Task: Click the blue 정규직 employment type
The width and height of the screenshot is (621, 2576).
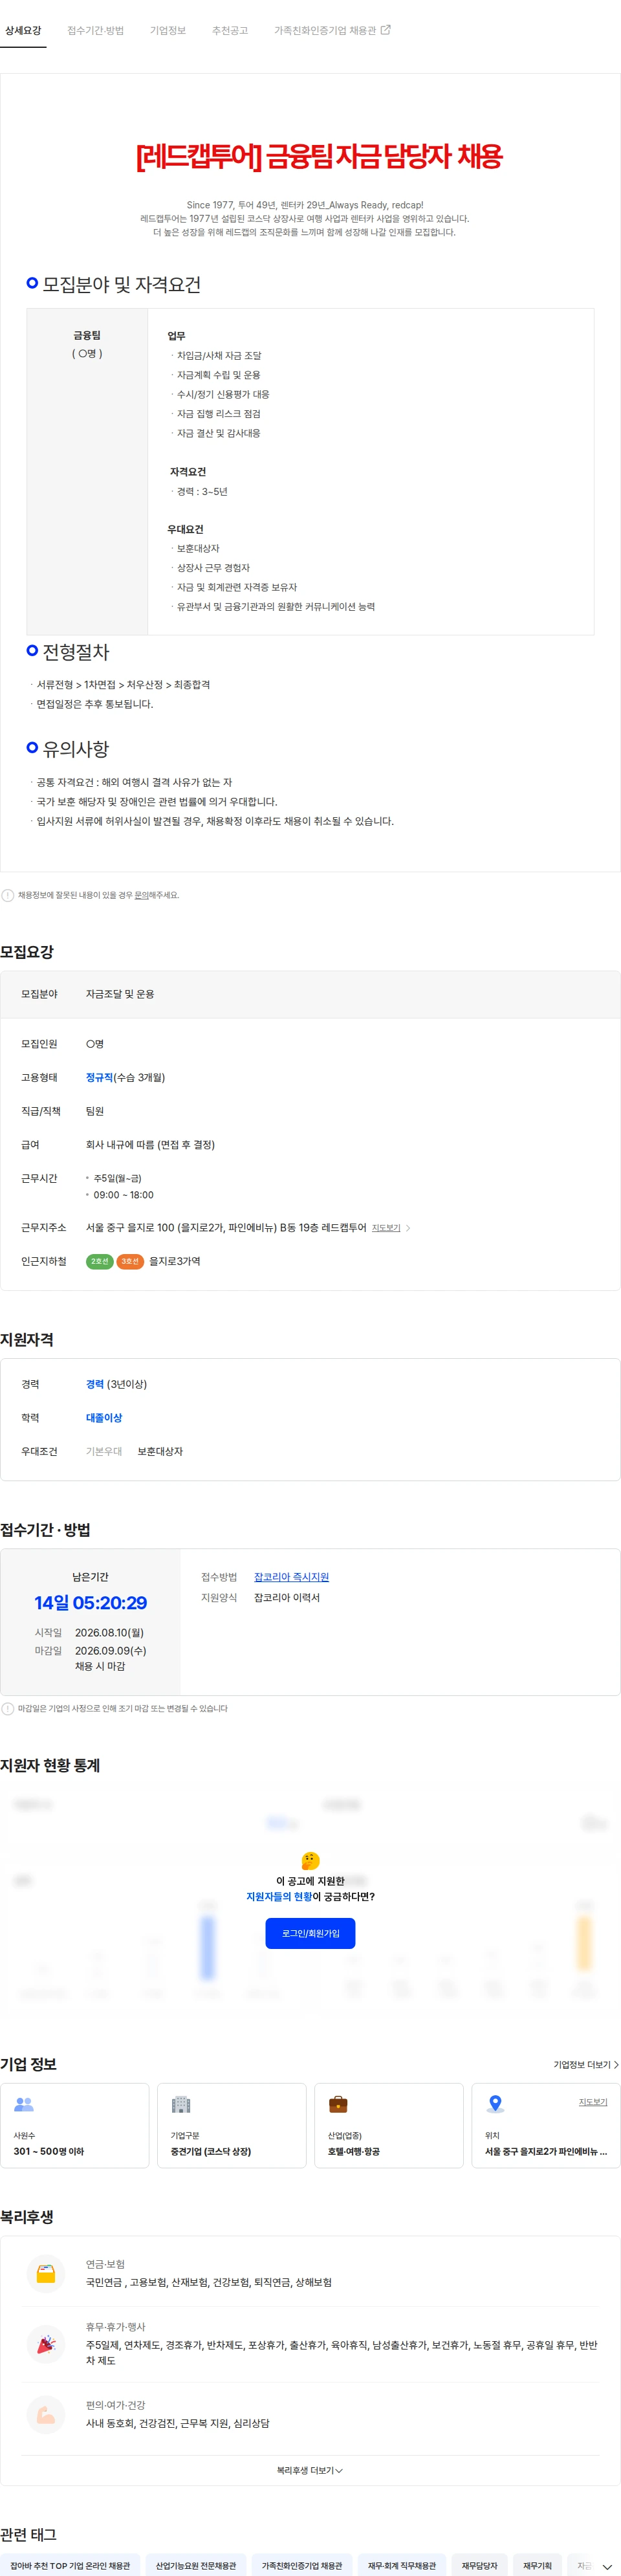Action: click(x=99, y=1078)
